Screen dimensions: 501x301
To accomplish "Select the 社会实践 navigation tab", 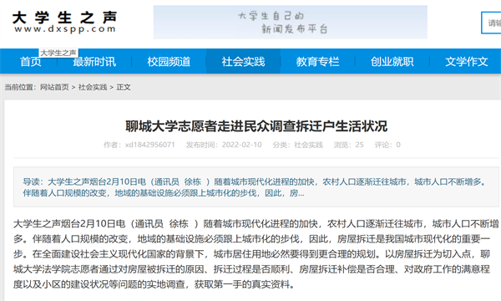I will pyautogui.click(x=243, y=61).
